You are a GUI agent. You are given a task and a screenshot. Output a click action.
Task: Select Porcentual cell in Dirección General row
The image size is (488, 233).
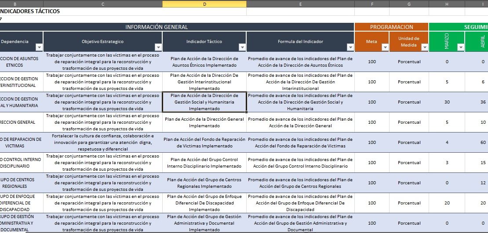(409, 122)
